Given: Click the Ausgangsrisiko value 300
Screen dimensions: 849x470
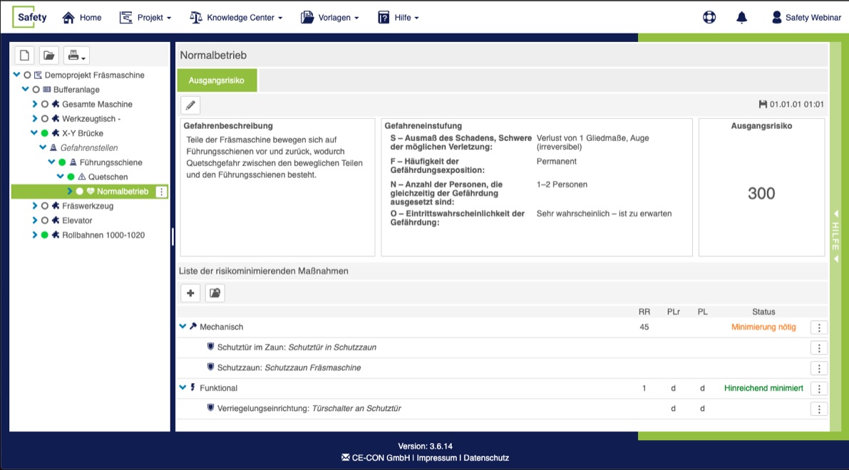Looking at the screenshot, I should (x=761, y=193).
